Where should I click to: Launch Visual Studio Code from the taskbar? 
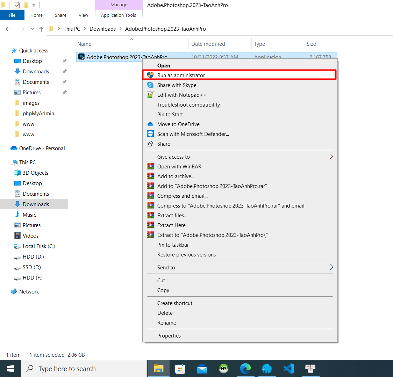pyautogui.click(x=289, y=369)
